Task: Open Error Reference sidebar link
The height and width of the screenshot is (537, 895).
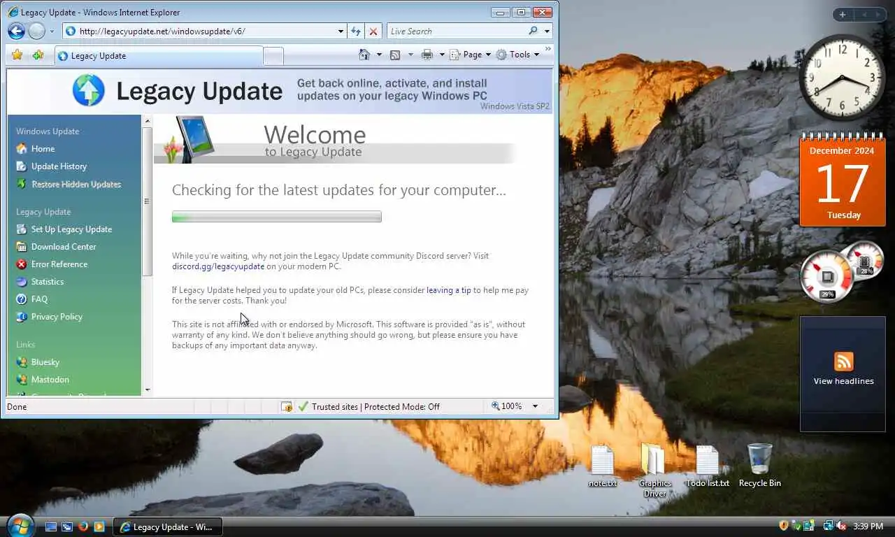Action: pyautogui.click(x=59, y=264)
